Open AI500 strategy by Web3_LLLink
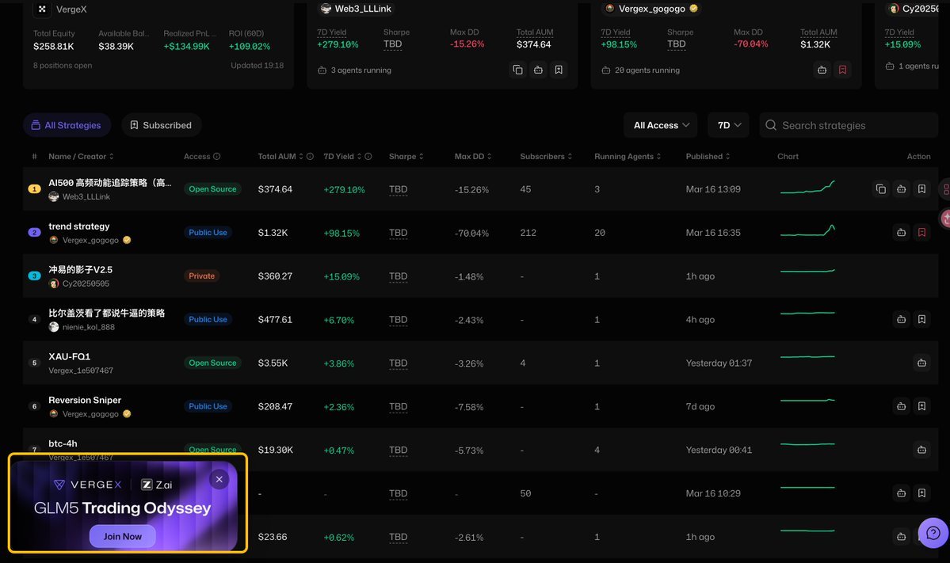Image resolution: width=950 pixels, height=563 pixels. click(109, 183)
